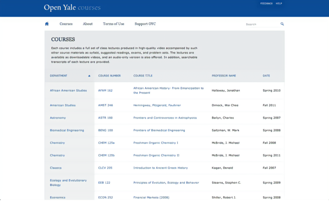Open Support OYC page
The height and width of the screenshot is (201, 329).
click(x=145, y=24)
